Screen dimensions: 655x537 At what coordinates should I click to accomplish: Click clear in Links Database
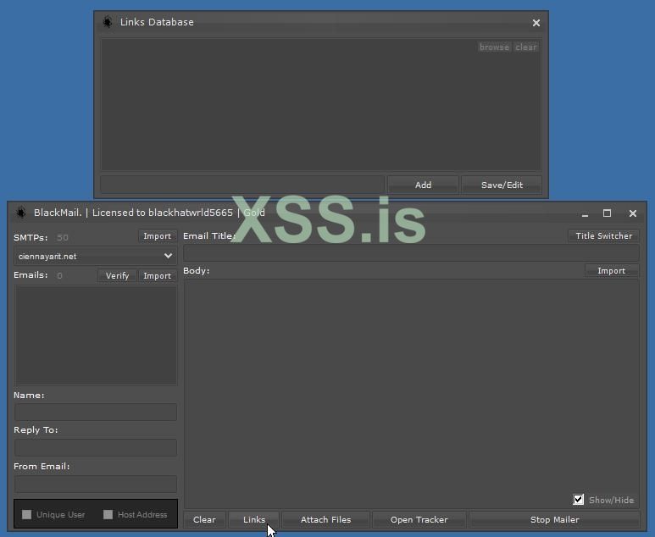click(x=526, y=47)
